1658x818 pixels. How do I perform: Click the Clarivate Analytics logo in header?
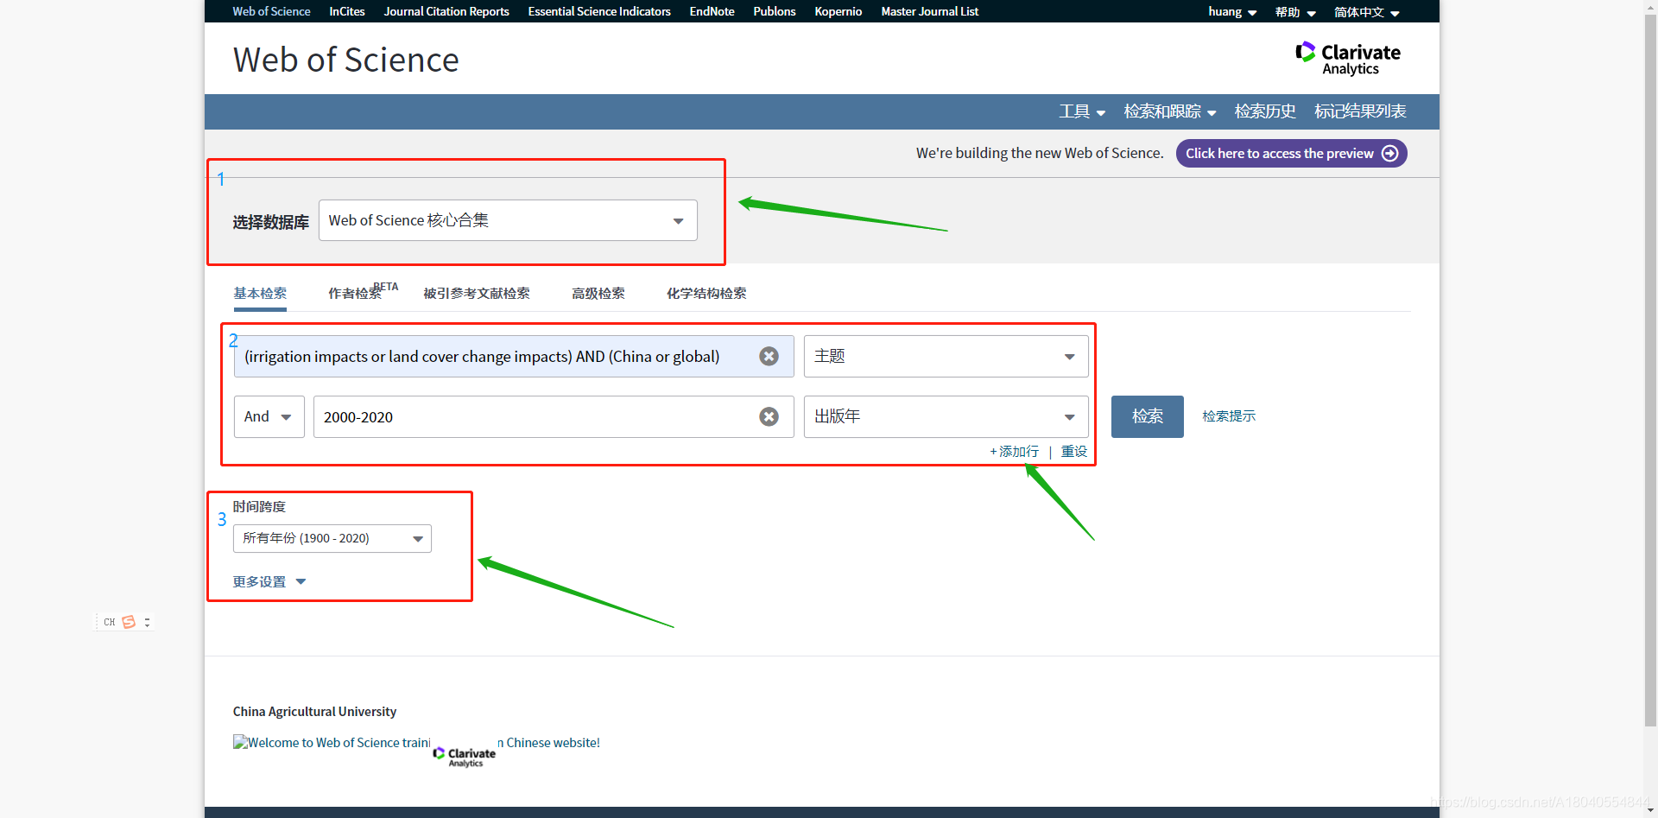(1348, 58)
